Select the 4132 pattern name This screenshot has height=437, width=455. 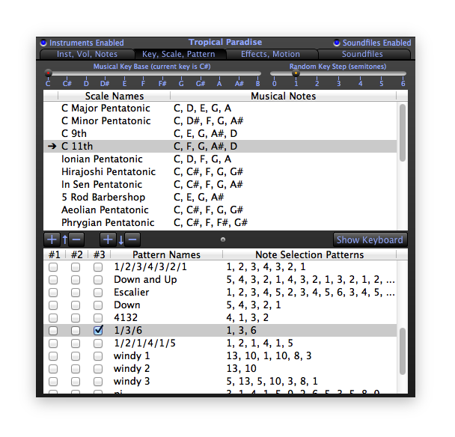(x=126, y=318)
